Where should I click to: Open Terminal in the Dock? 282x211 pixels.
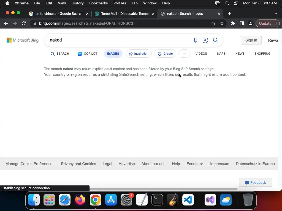point(157,200)
